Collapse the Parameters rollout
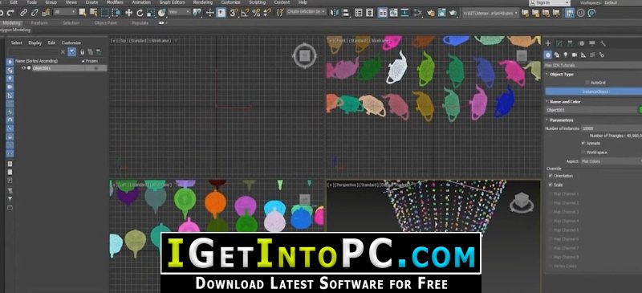 tap(561, 120)
